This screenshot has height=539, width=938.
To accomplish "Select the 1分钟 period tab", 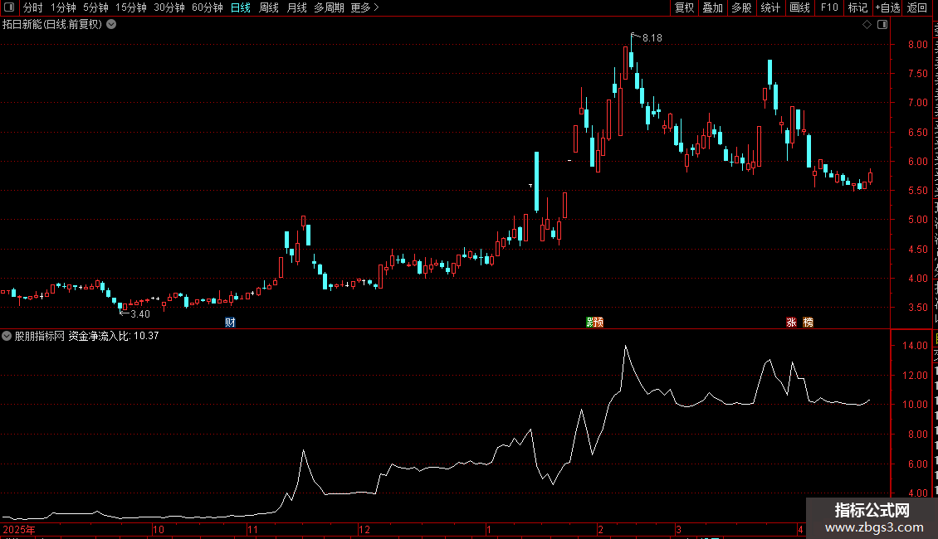I will pyautogui.click(x=63, y=7).
